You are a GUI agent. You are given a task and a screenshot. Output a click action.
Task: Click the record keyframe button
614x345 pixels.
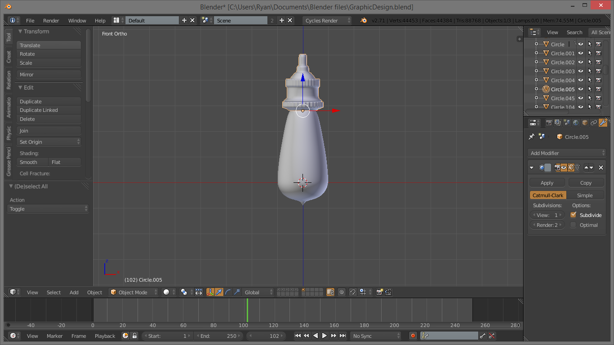[x=413, y=336]
